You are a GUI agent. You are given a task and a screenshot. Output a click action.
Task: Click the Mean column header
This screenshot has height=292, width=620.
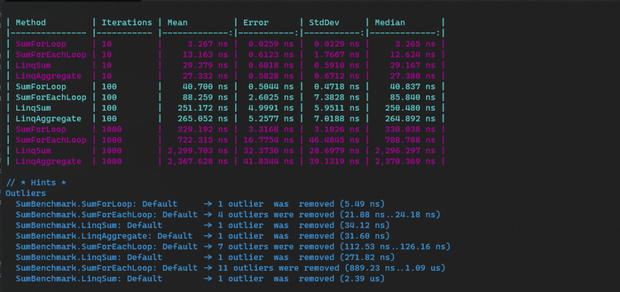click(178, 22)
